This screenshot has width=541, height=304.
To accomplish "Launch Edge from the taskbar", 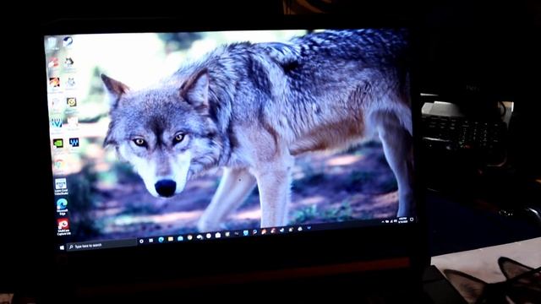I will tap(161, 240).
